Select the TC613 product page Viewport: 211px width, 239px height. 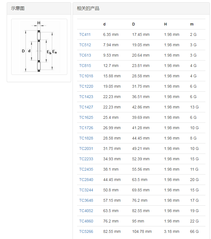(84, 55)
